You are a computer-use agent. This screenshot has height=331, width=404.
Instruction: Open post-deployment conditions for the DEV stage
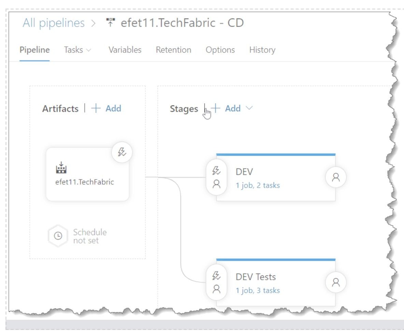337,177
